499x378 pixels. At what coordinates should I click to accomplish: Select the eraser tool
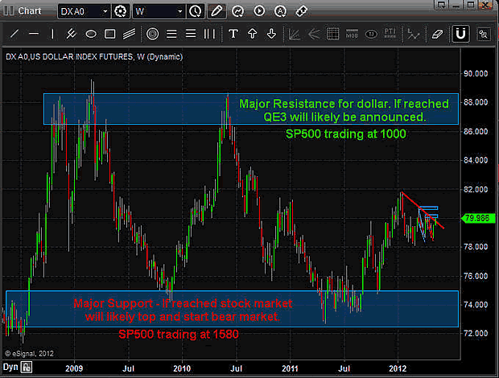coord(437,34)
